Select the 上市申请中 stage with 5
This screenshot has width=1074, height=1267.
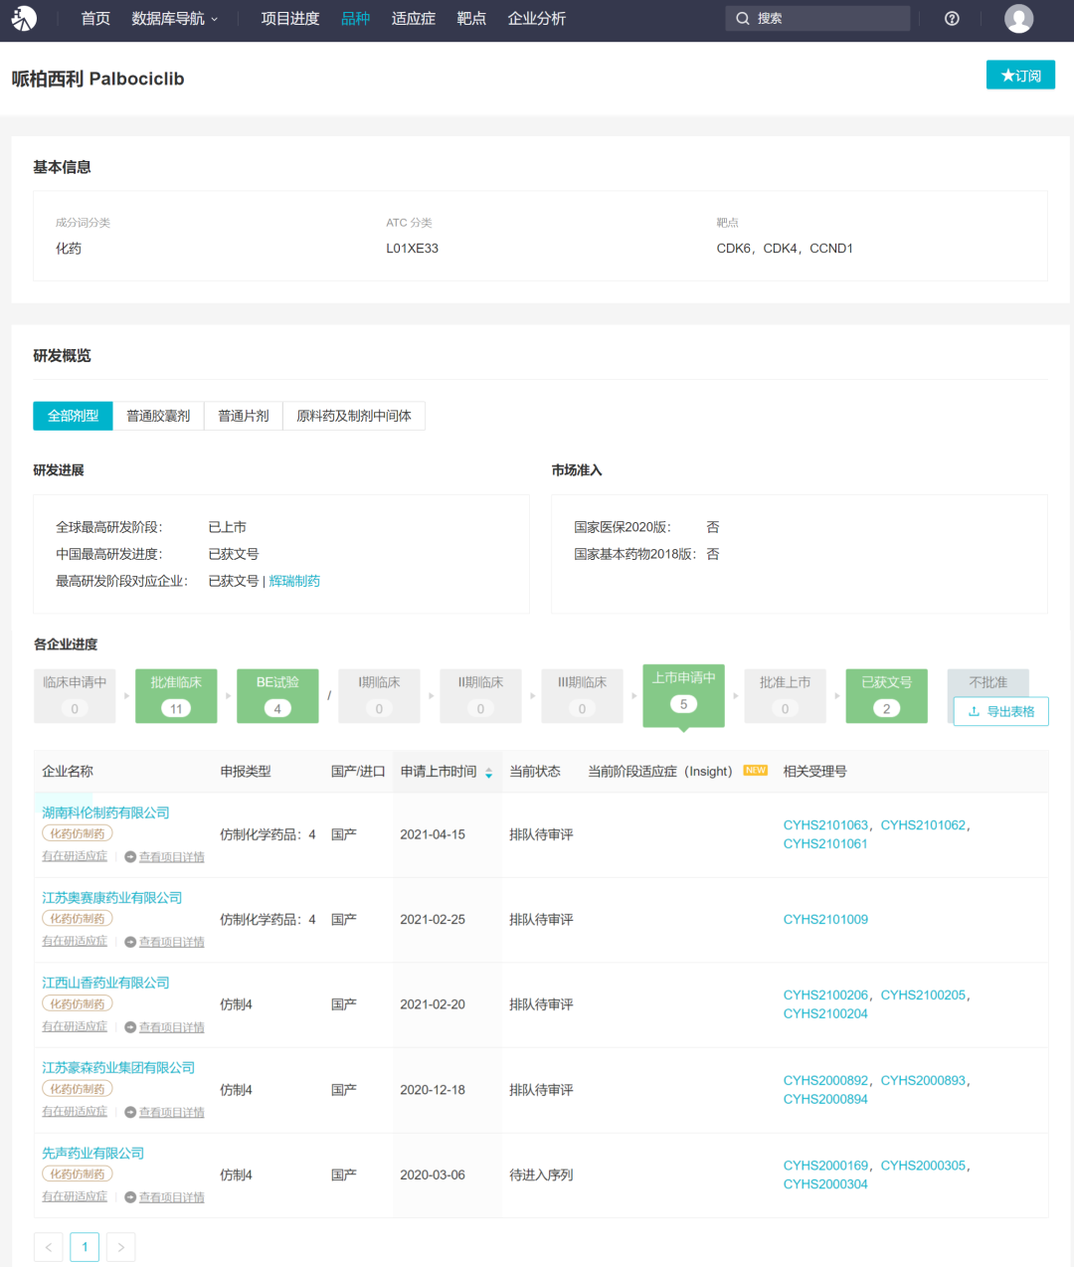click(683, 695)
